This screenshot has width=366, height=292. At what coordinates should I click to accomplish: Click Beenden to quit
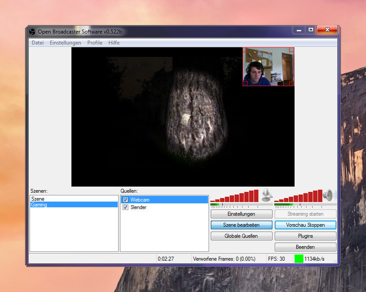click(305, 247)
